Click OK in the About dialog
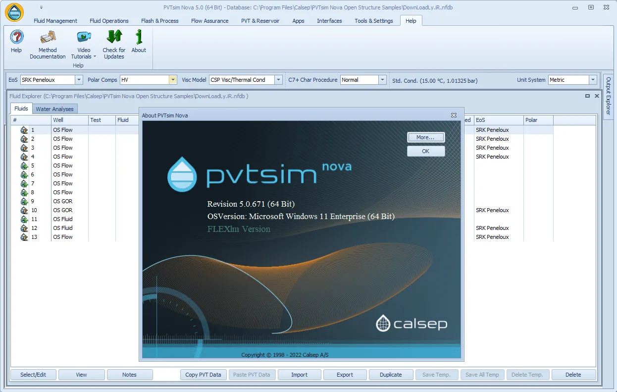617x392 pixels. click(x=426, y=151)
